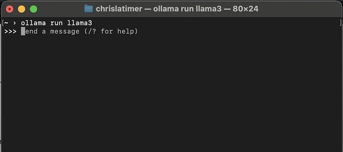Click the folder proxy icon in title bar
The image size is (343, 152).
point(89,9)
